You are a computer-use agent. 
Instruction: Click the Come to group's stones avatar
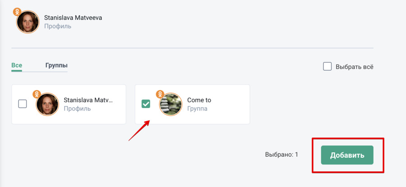tap(171, 105)
